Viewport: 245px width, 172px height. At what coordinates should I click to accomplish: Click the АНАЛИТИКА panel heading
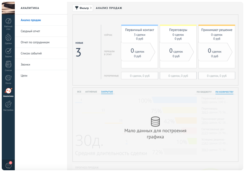30,8
